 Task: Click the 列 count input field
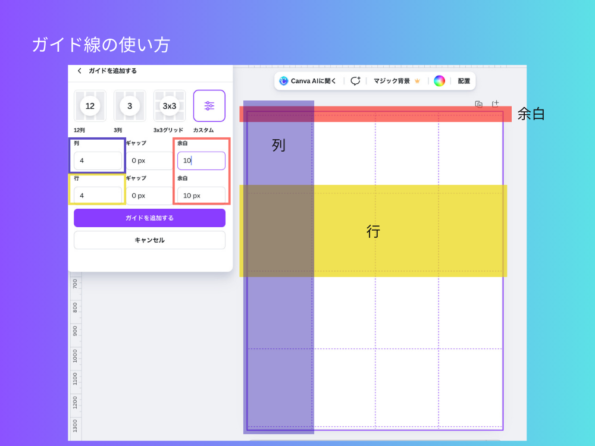pyautogui.click(x=98, y=161)
